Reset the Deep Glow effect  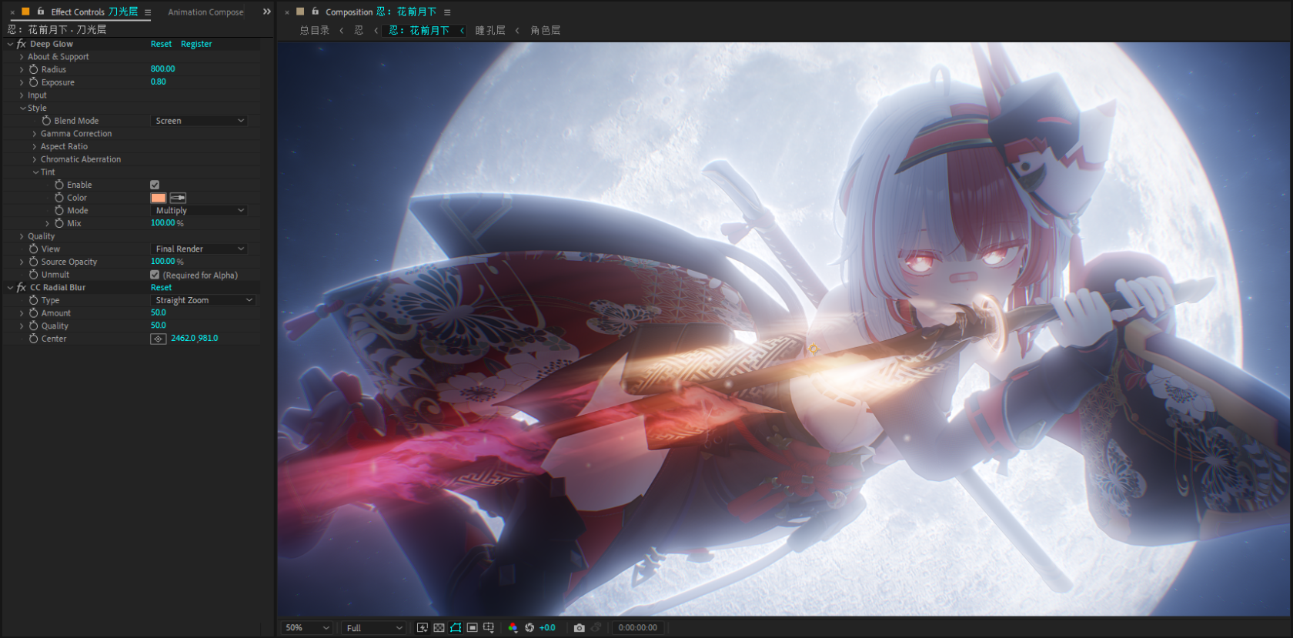pos(161,44)
